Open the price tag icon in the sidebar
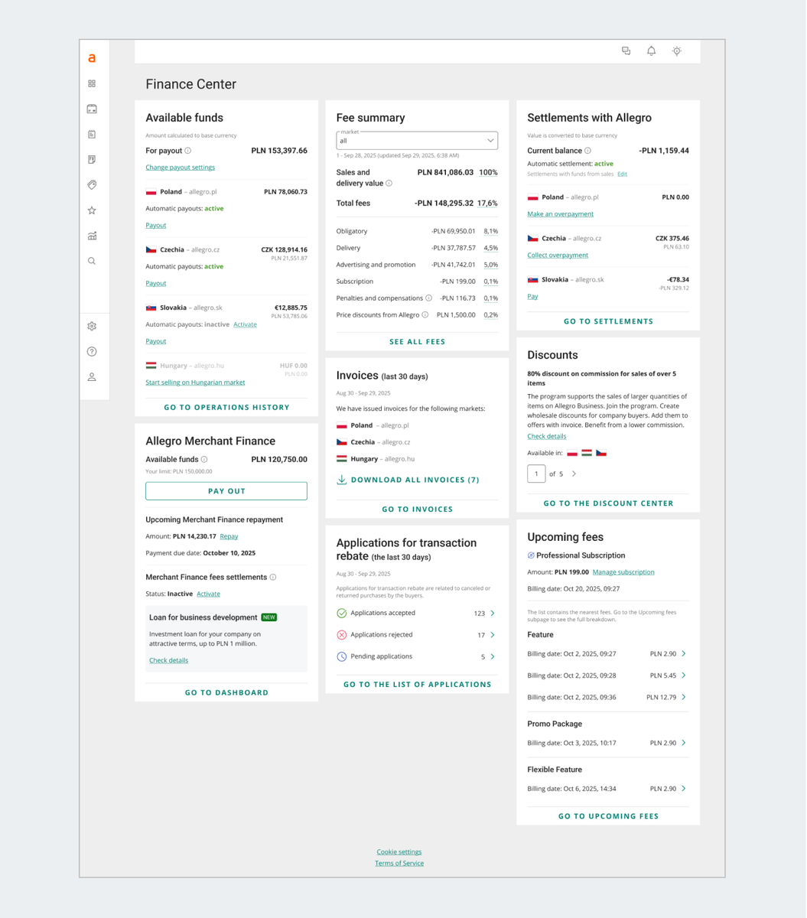 click(x=92, y=184)
